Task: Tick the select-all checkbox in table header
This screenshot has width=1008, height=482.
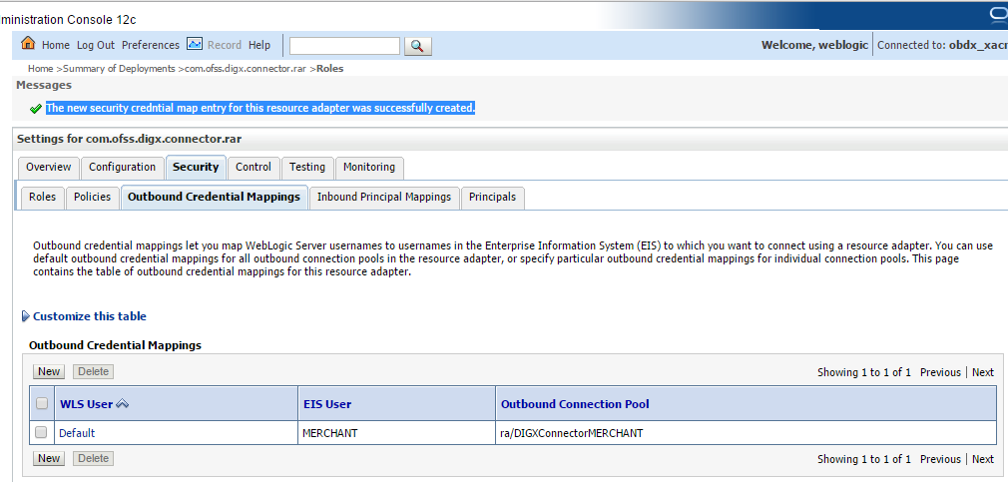Action: coord(42,403)
